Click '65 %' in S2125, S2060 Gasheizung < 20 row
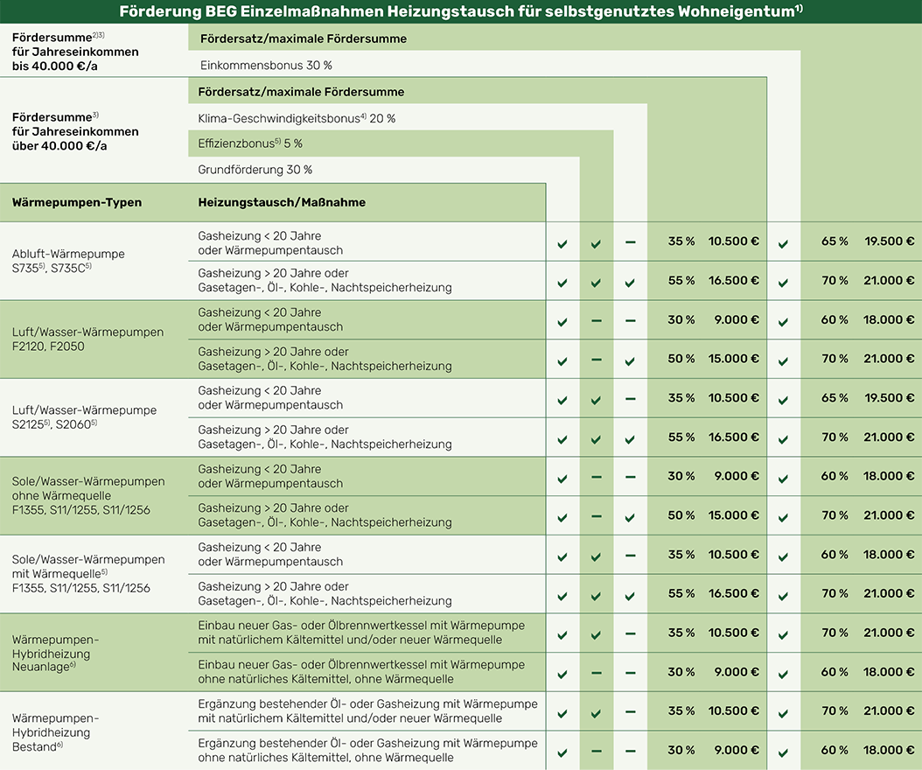This screenshot has height=770, width=922. point(835,397)
